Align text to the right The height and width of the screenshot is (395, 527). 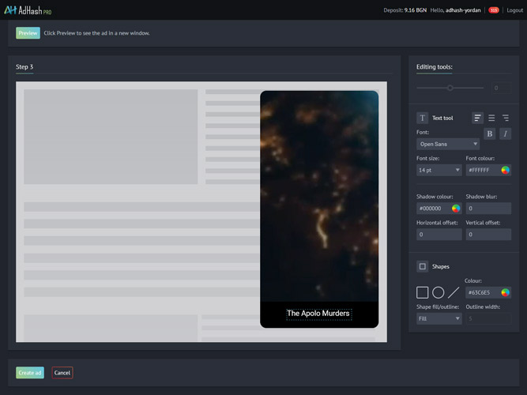pyautogui.click(x=506, y=118)
